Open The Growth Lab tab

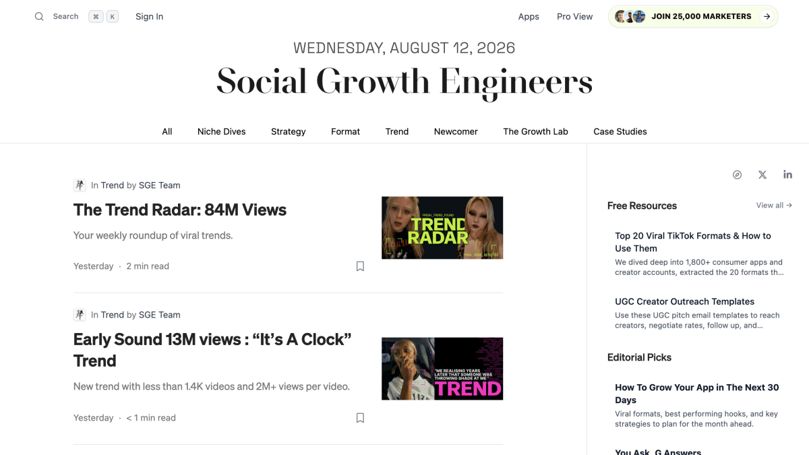536,131
